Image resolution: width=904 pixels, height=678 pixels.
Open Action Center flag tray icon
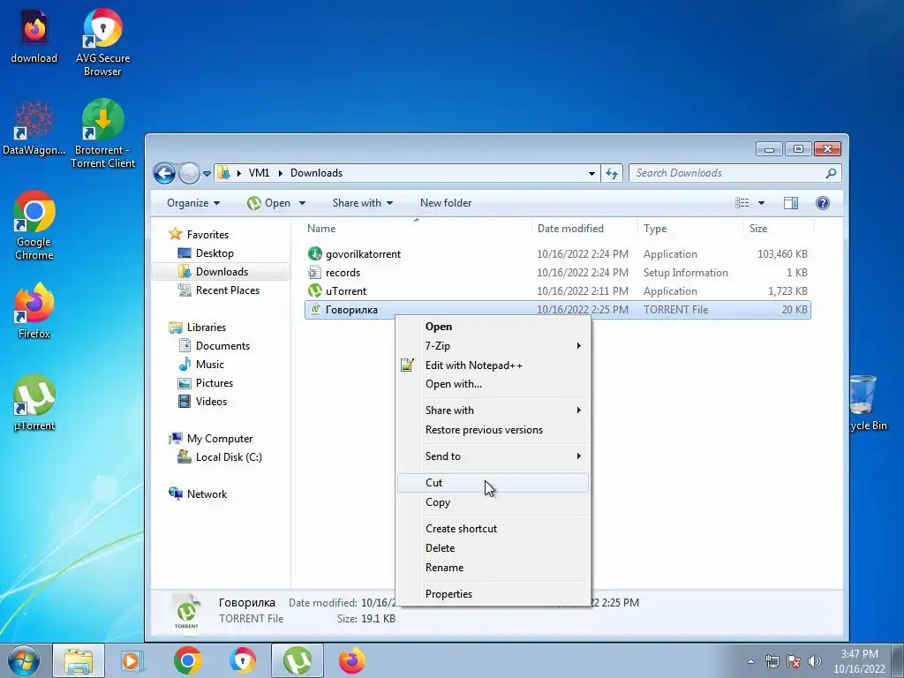794,661
